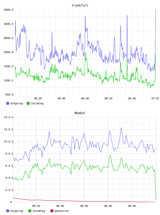This screenshot has width=160, height=215.
Task: Click the 500.0 y-axis label on Frankfurt chart
Action: click(9, 95)
